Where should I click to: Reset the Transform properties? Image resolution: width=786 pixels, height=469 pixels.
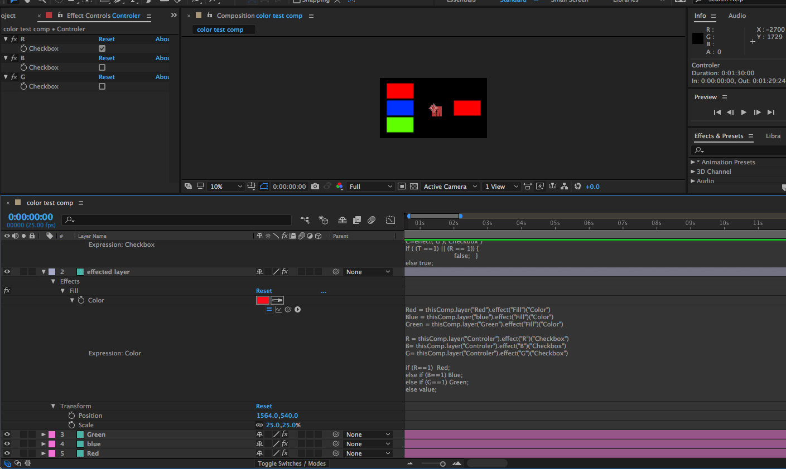pyautogui.click(x=264, y=406)
